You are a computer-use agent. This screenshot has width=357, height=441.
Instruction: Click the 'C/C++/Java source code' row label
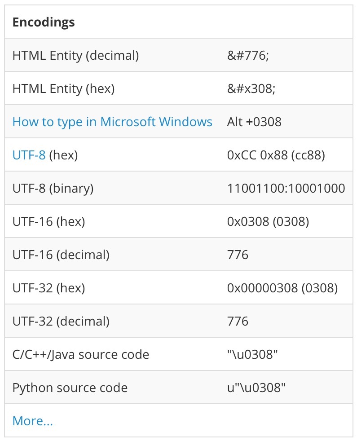80,354
